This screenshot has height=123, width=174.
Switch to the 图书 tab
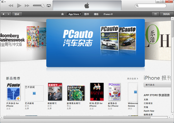coord(86,14)
